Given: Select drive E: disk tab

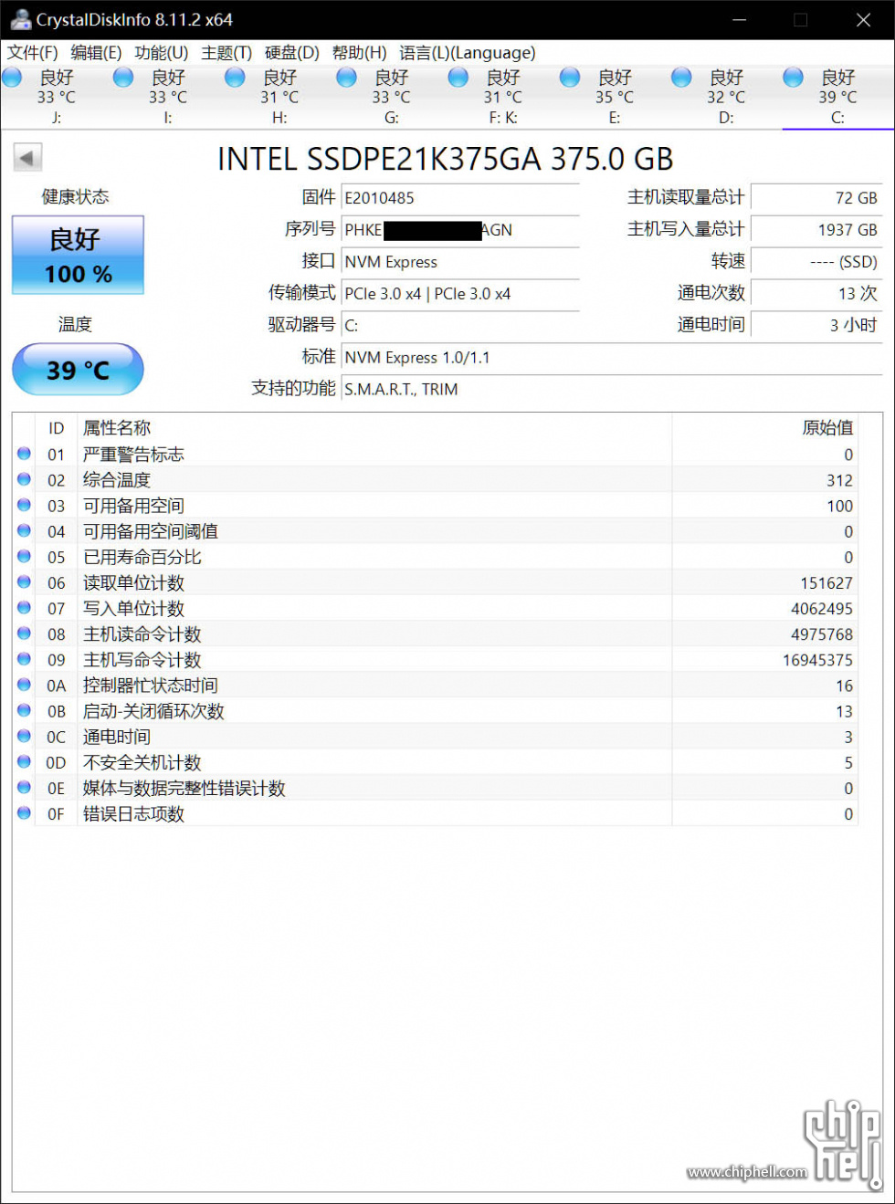Looking at the screenshot, I should 613,97.
